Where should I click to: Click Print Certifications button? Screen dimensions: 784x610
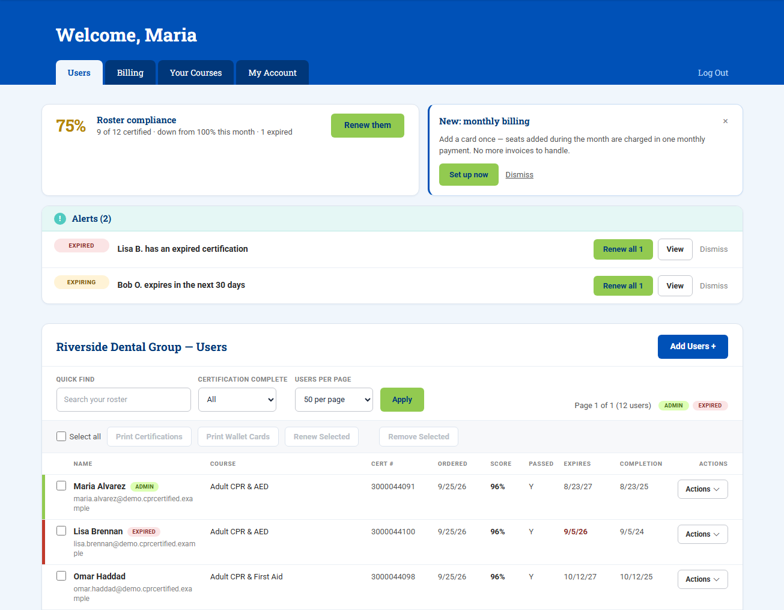(x=149, y=437)
